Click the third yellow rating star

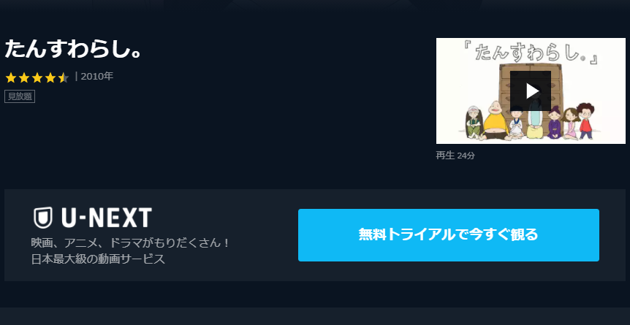pyautogui.click(x=37, y=77)
